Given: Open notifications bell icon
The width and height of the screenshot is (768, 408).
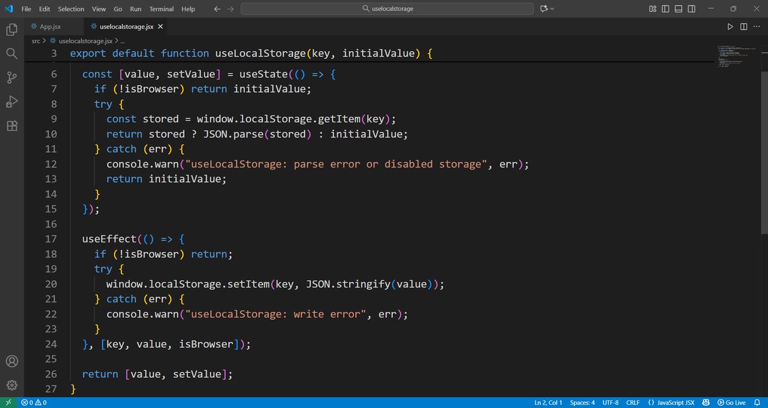Looking at the screenshot, I should click(758, 403).
